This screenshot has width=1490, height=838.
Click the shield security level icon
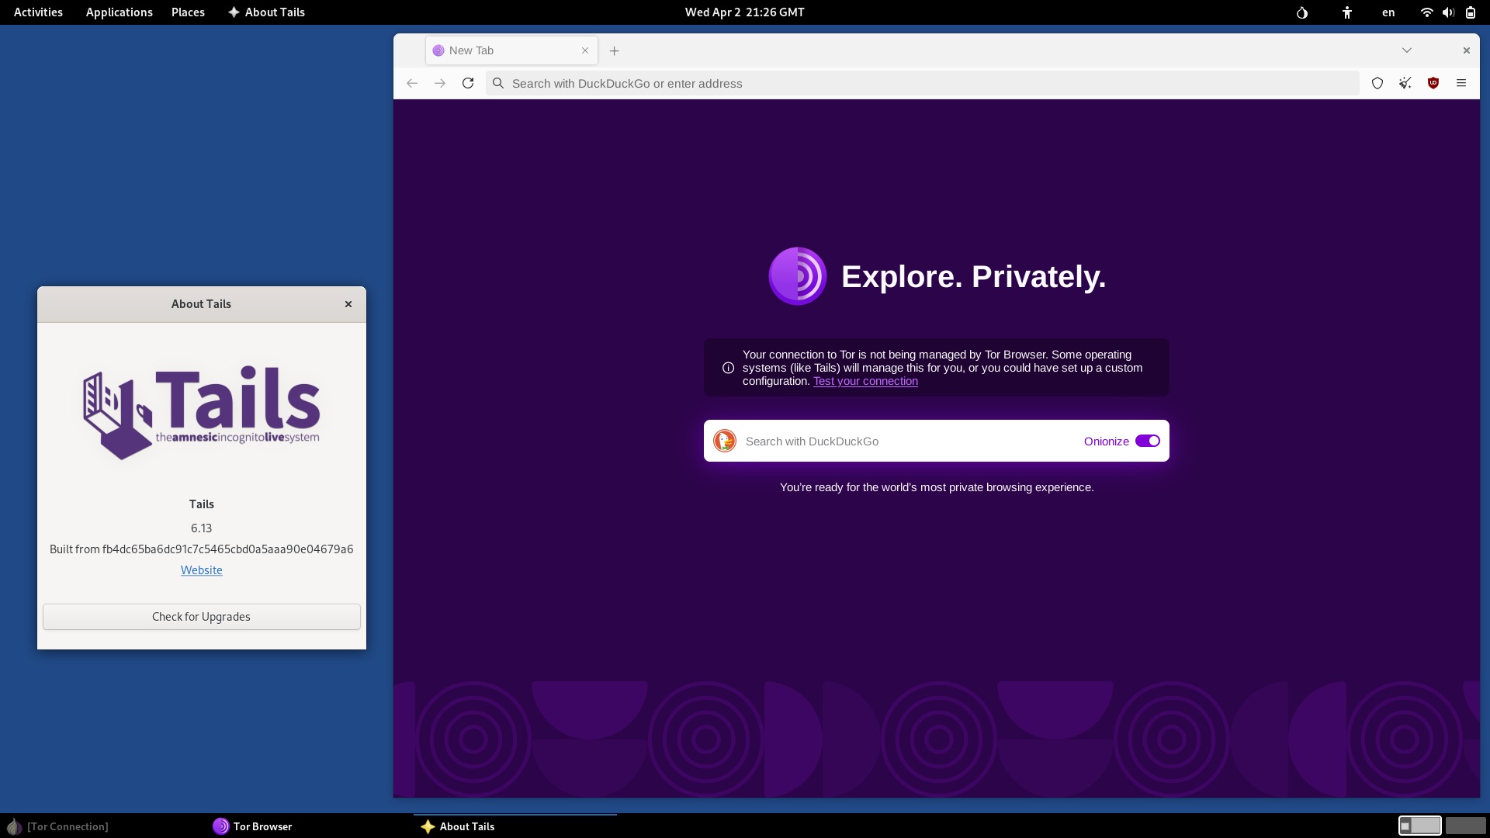(x=1377, y=83)
